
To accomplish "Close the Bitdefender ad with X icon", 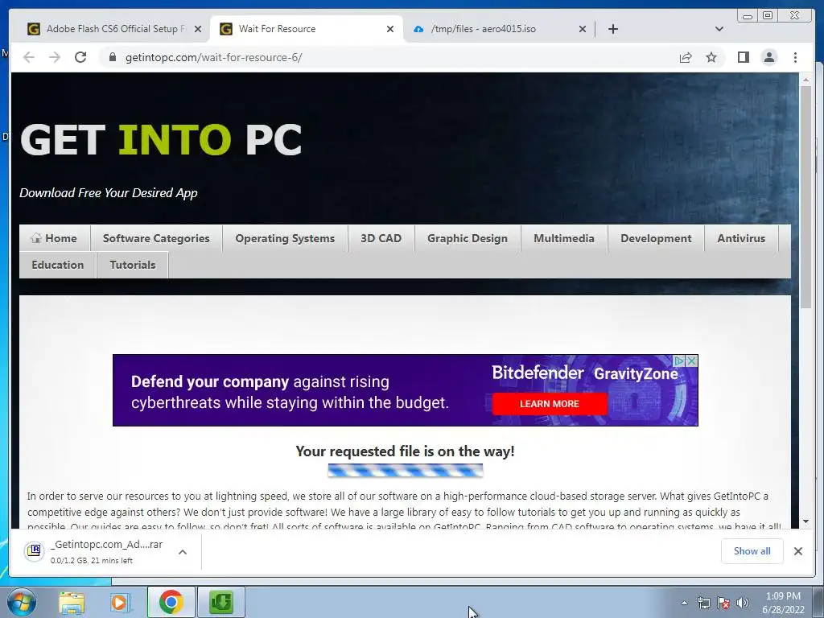I will click(692, 361).
